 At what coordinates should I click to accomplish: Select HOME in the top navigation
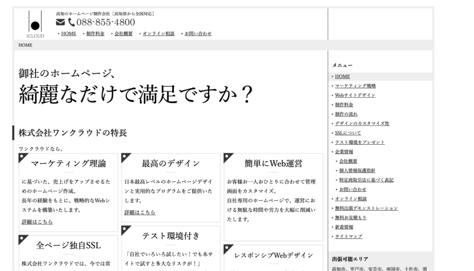(68, 33)
